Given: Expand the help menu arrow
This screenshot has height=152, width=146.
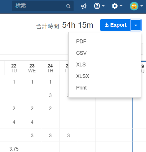Looking at the screenshot, I should (103, 6).
